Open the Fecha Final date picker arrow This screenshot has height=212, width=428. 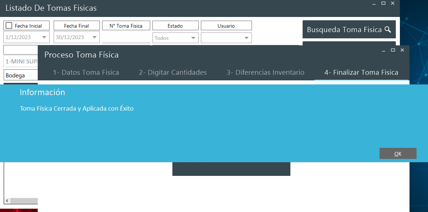[x=95, y=38]
